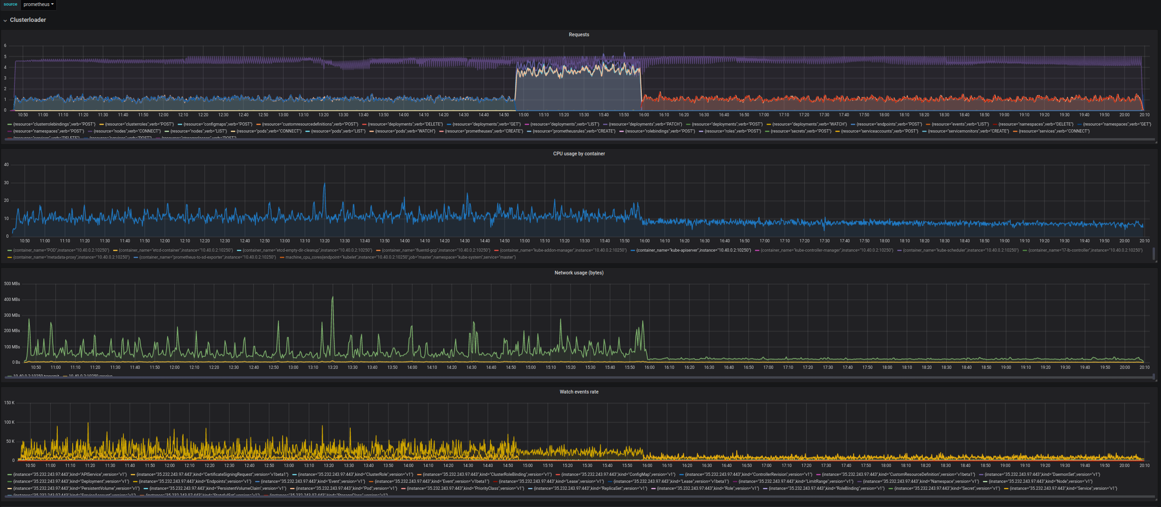Screen dimensions: 1161x507
Task: Click the kube-controller-manager legend color marker
Action: pos(757,250)
